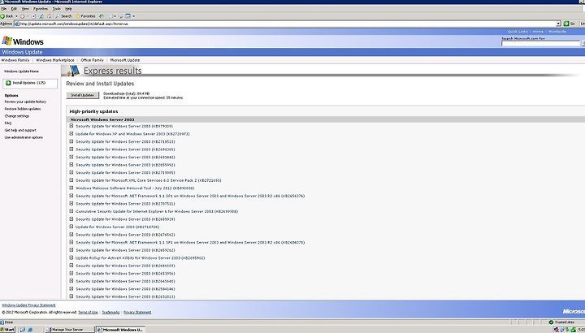Go back with the Back button
Image resolution: width=585 pixels, height=333 pixels.
tap(7, 16)
